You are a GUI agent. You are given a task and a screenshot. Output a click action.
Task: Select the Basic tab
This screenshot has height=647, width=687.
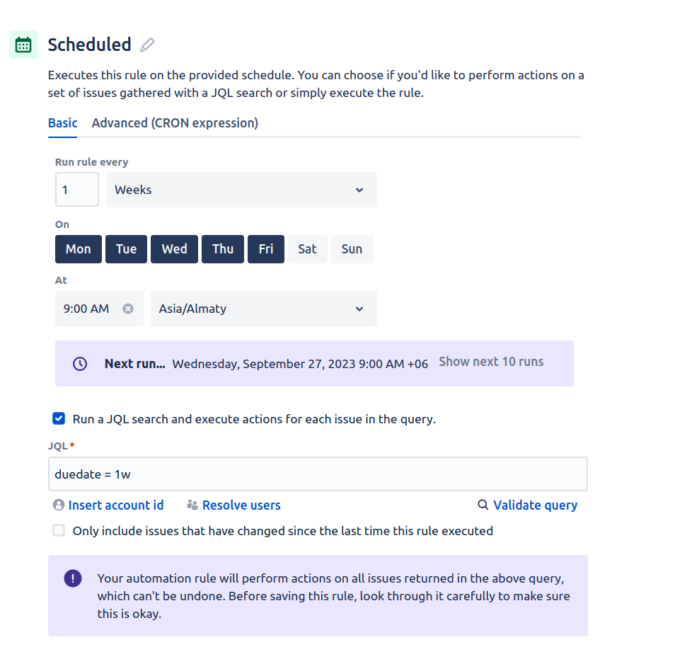point(62,122)
